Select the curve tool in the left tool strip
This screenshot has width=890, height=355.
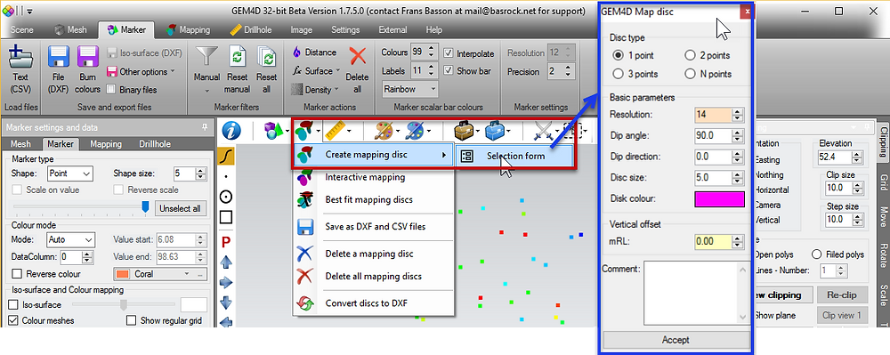click(x=225, y=156)
